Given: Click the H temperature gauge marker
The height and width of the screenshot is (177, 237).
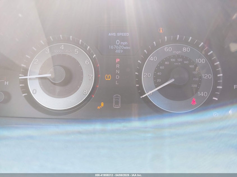Looking at the screenshot, I should (6, 83).
